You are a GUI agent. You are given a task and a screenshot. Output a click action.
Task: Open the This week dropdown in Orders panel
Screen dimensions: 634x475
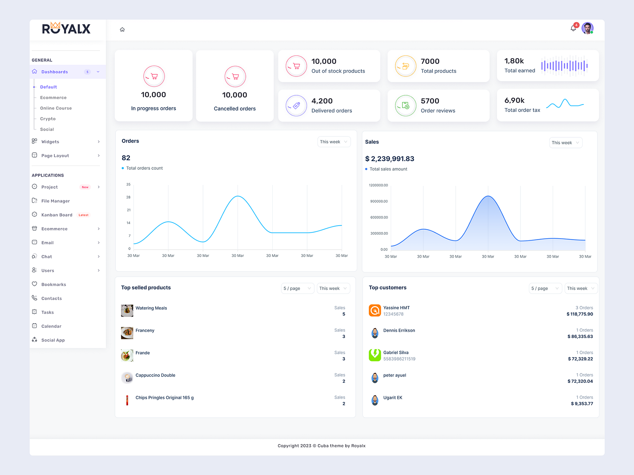pos(334,141)
